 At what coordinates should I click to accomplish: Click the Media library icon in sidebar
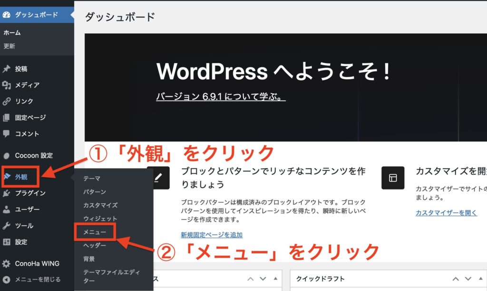[6, 85]
